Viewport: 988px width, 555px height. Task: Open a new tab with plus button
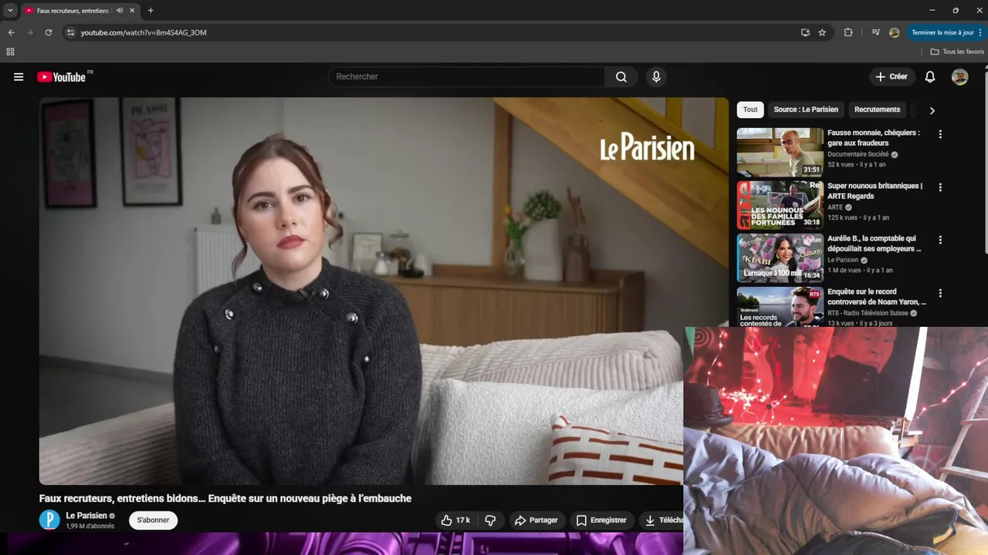151,11
